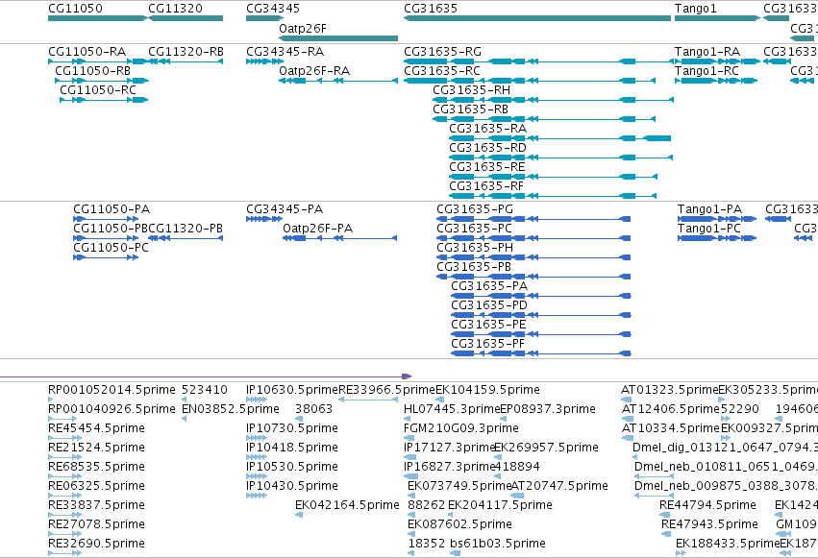The width and height of the screenshot is (818, 558).
Task: Click the IP10630.5prime EST
Action: click(257, 400)
